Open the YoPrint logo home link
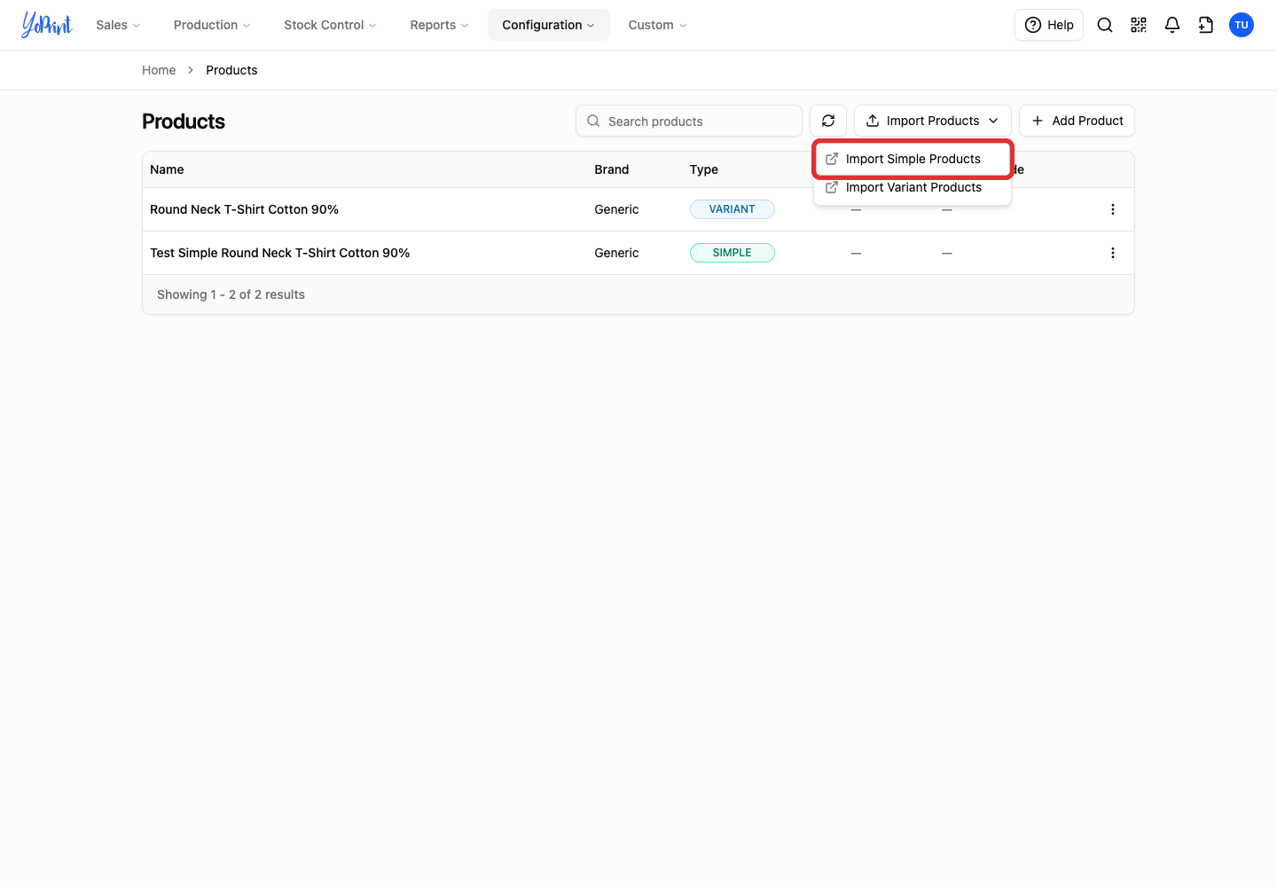 [47, 25]
